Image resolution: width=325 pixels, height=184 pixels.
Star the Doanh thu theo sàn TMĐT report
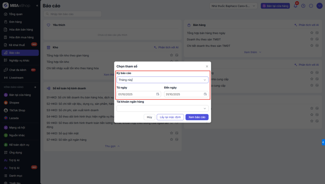coord(312,39)
